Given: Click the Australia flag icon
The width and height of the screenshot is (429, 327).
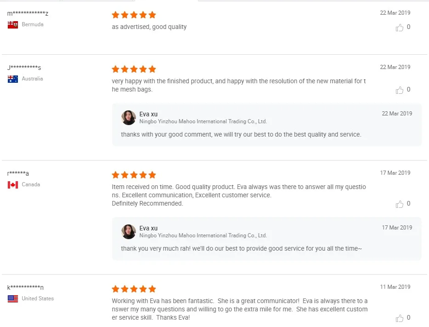Looking at the screenshot, I should coord(13,79).
